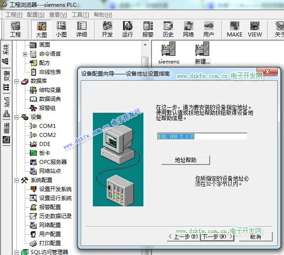Viewport: 284px width, 255px height.
Task: Switch to 详细 detail view
Action: (82, 29)
